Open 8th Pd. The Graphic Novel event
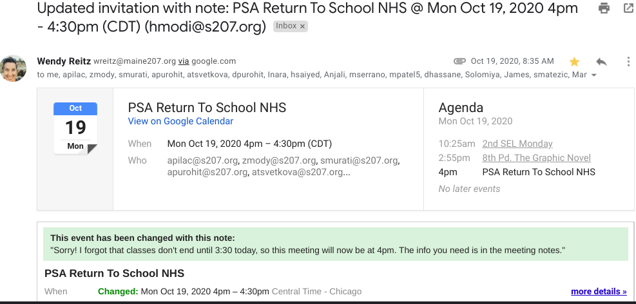The width and height of the screenshot is (636, 304). click(536, 158)
